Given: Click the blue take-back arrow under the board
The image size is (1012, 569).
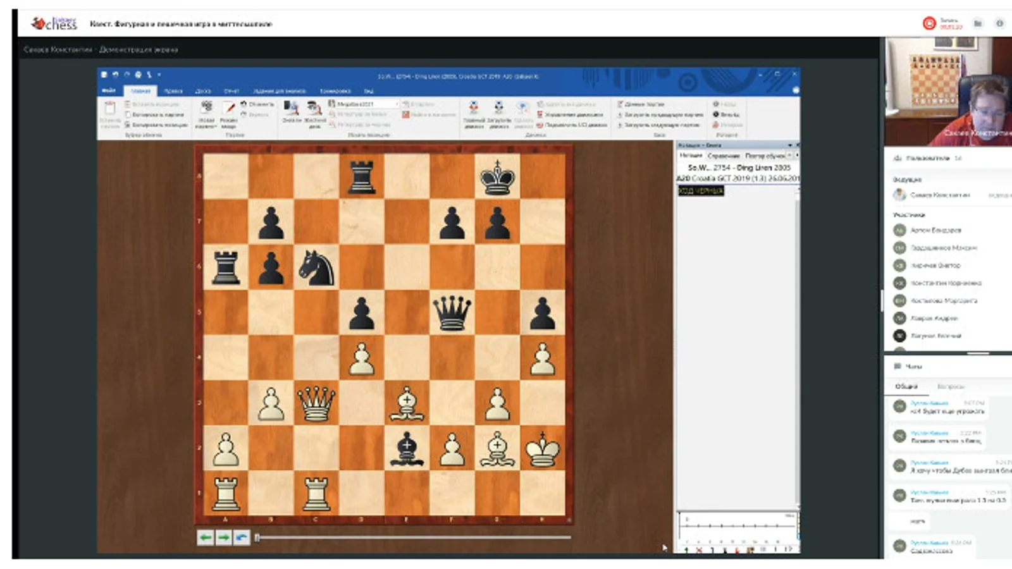Looking at the screenshot, I should pyautogui.click(x=241, y=537).
